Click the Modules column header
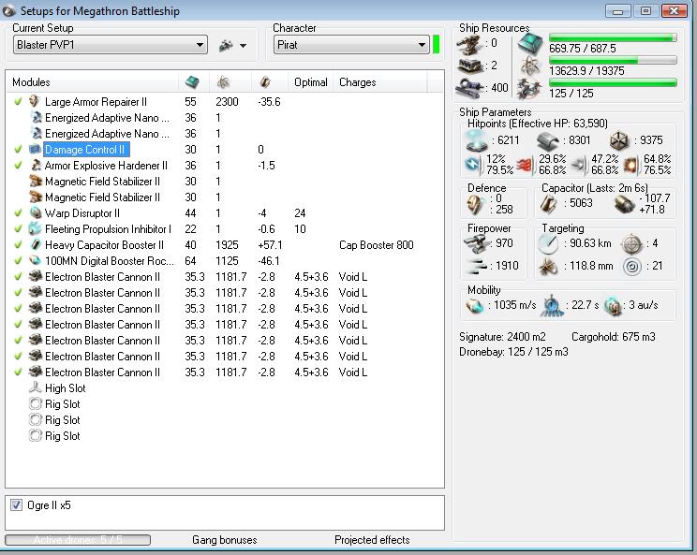Viewport: 697px width, 555px height. pos(92,82)
